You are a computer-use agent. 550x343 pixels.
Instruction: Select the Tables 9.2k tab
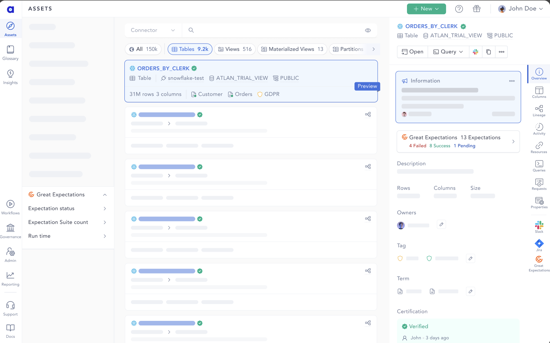(x=190, y=49)
